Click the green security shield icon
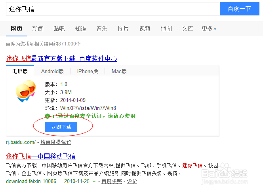Viewport: 263px width, 191px height. coord(48,116)
